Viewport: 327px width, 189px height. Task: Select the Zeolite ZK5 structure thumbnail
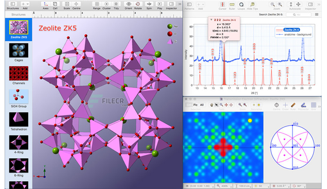pyautogui.click(x=18, y=27)
